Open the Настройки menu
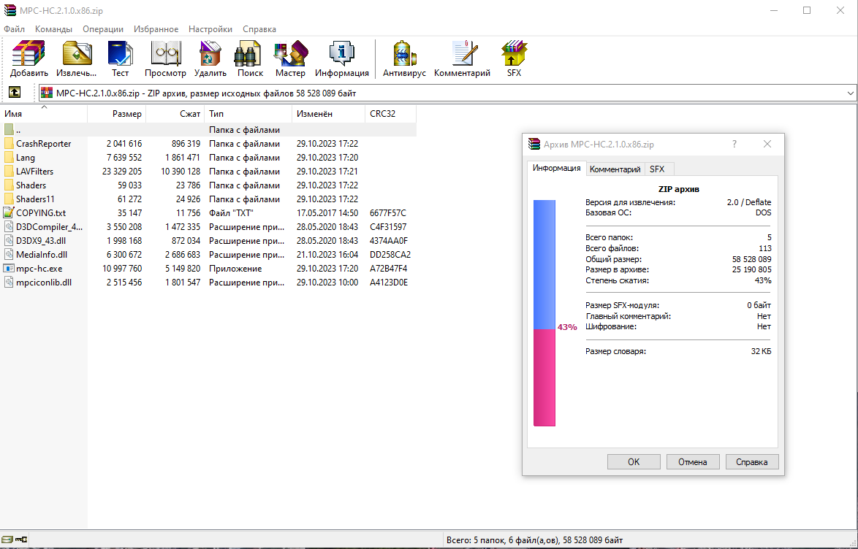Image resolution: width=858 pixels, height=549 pixels. tap(210, 29)
